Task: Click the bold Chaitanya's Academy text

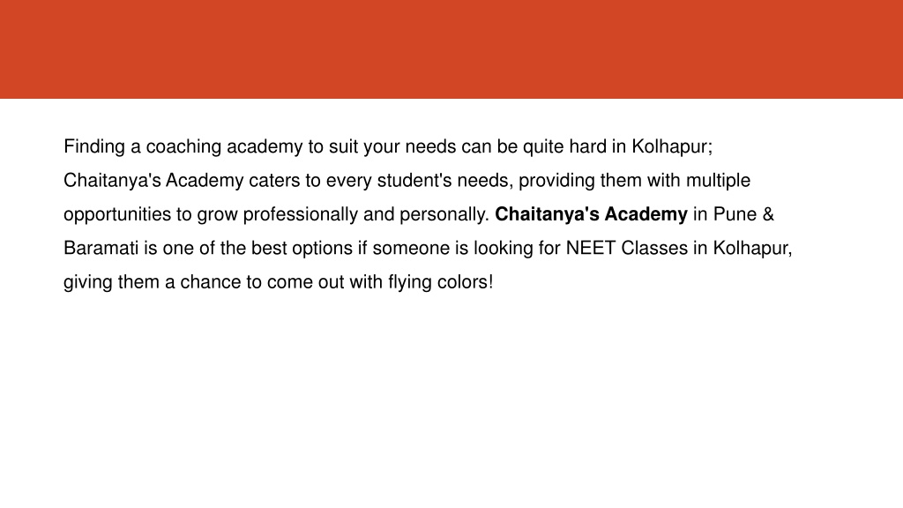Action: 591,215
